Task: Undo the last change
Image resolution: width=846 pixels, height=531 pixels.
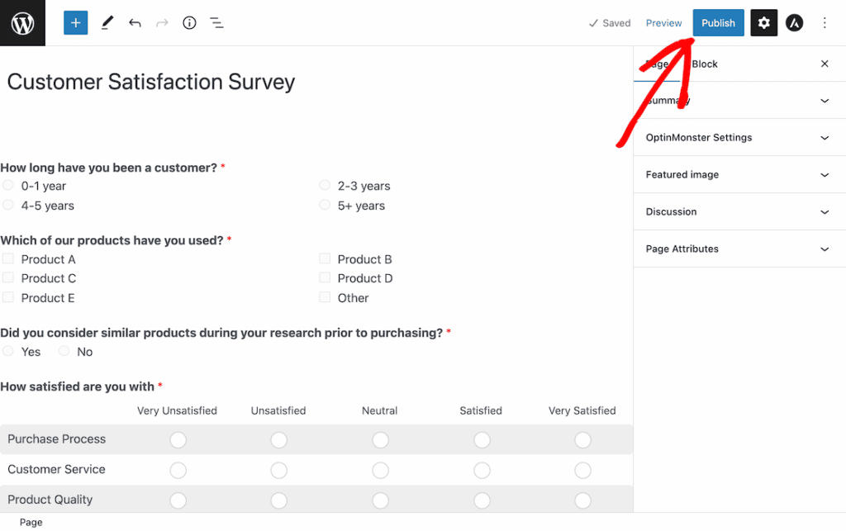Action: 135,22
